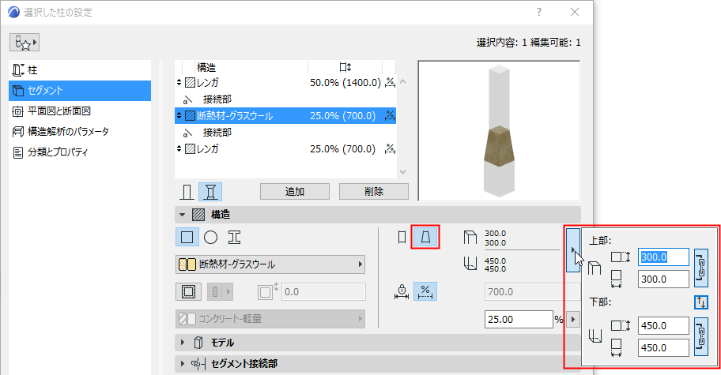Click the 削除 button
The image size is (721, 375).
[374, 191]
